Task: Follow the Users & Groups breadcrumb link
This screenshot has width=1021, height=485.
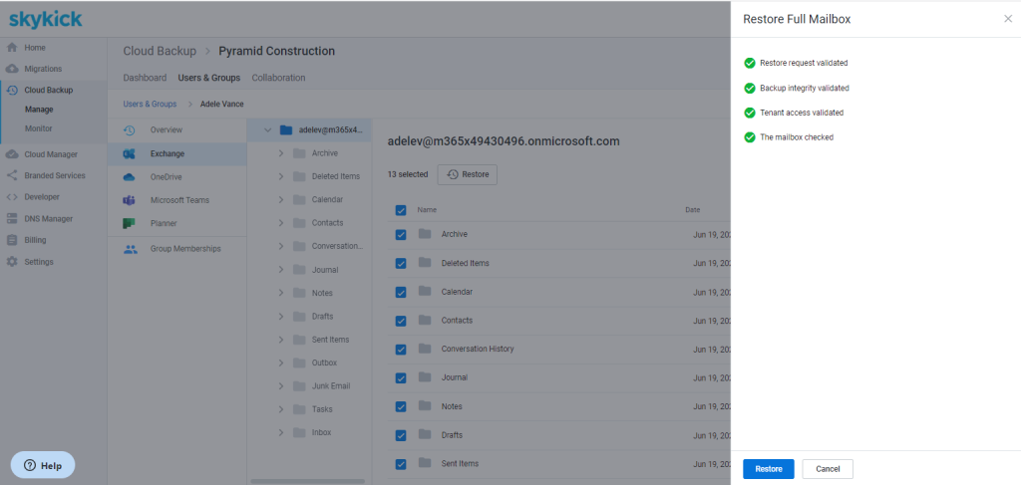Action: click(150, 104)
